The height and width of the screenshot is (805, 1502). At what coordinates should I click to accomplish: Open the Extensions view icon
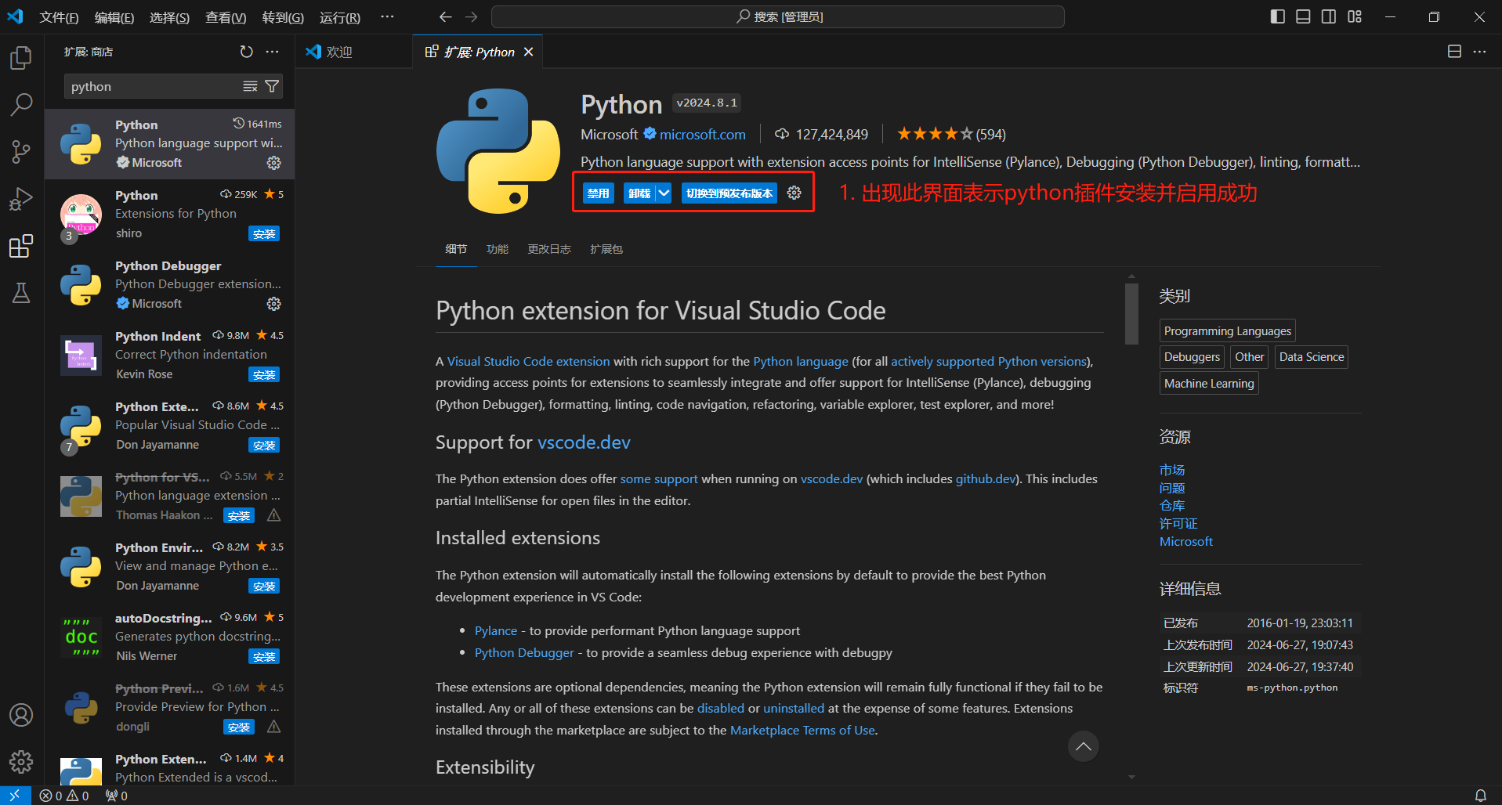point(21,246)
